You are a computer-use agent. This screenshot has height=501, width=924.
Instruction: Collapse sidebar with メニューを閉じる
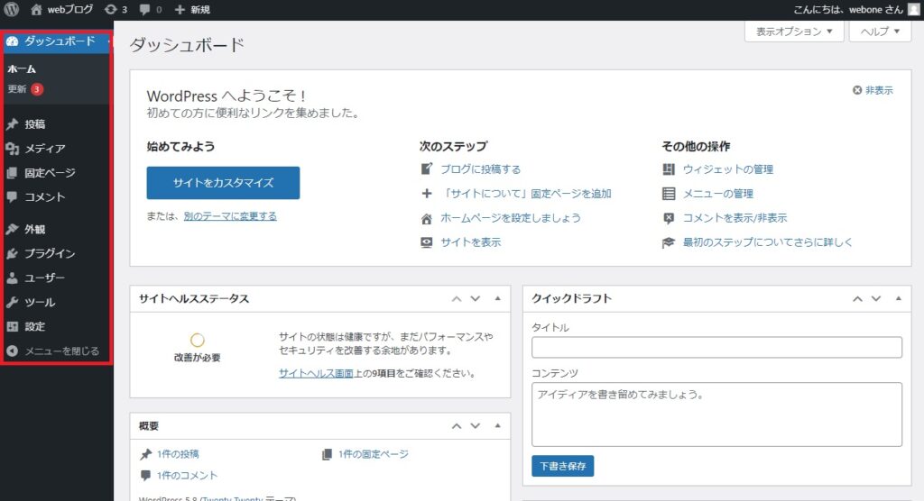[x=53, y=351]
